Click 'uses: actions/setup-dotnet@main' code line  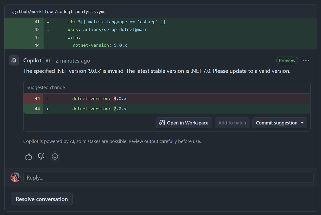point(108,30)
